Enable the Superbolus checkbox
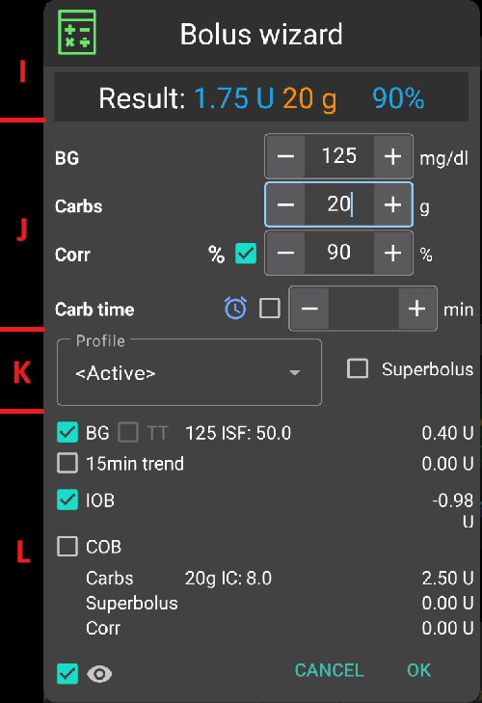 tap(358, 369)
